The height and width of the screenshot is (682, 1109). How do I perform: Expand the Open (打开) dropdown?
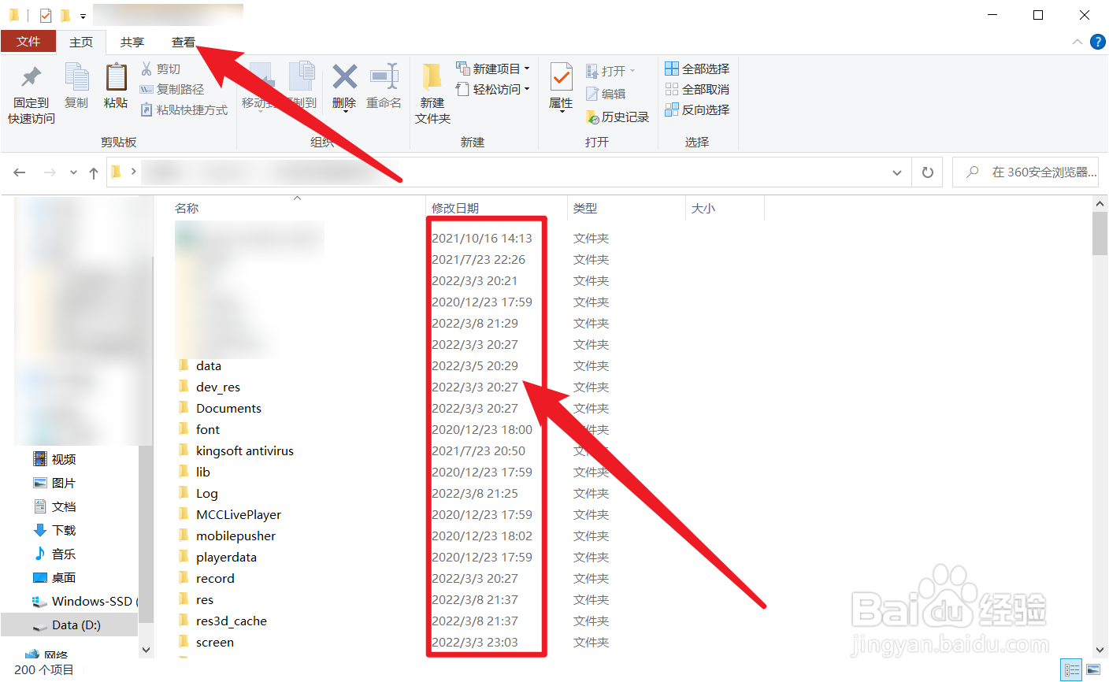(632, 71)
